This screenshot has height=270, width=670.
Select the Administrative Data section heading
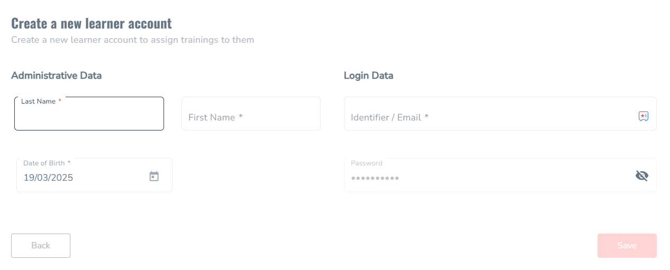point(57,76)
